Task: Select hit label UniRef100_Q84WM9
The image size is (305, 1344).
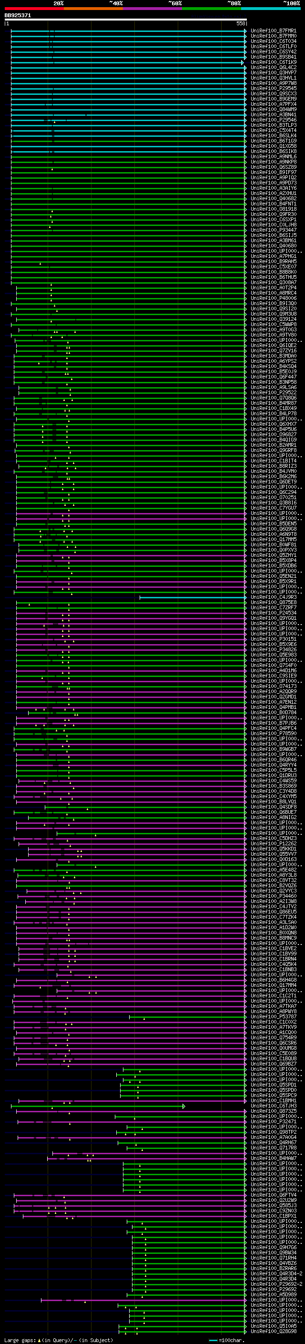Action: point(273,110)
